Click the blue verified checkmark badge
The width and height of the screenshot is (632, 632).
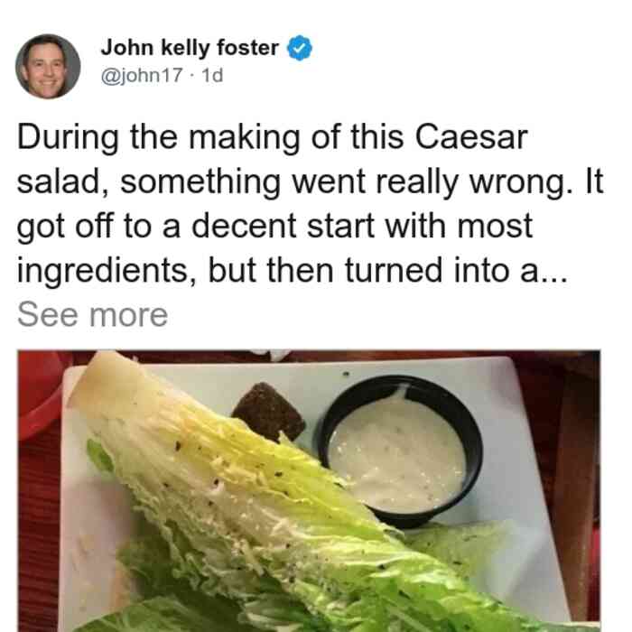(x=299, y=48)
